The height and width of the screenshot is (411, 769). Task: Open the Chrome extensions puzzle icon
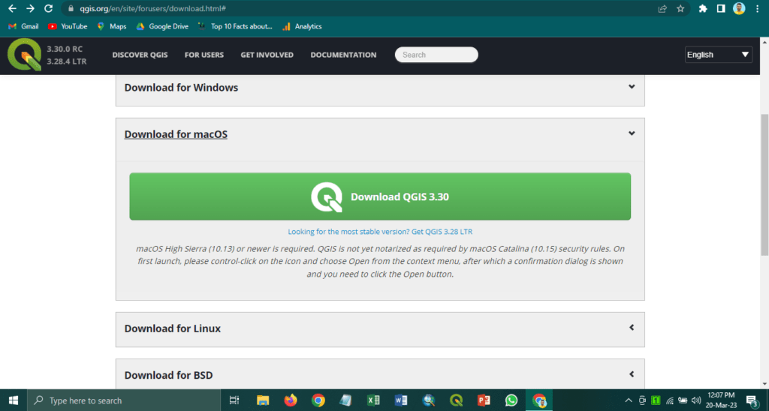(703, 9)
